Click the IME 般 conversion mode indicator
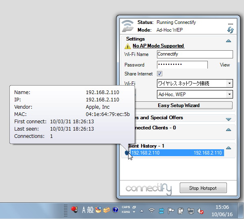The height and width of the screenshot is (219, 244). pyautogui.click(x=90, y=210)
